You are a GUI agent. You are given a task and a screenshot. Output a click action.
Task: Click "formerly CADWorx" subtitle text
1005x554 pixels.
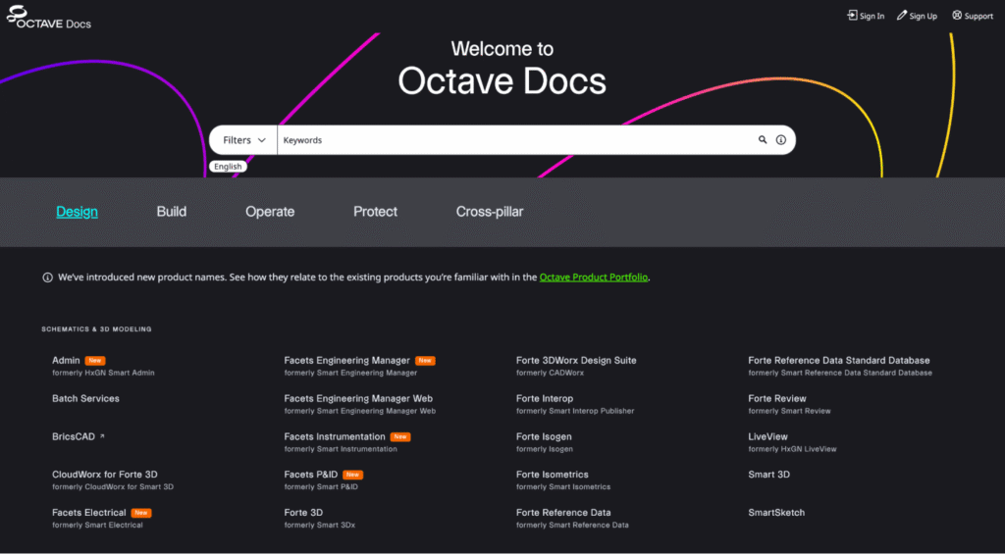[550, 373]
